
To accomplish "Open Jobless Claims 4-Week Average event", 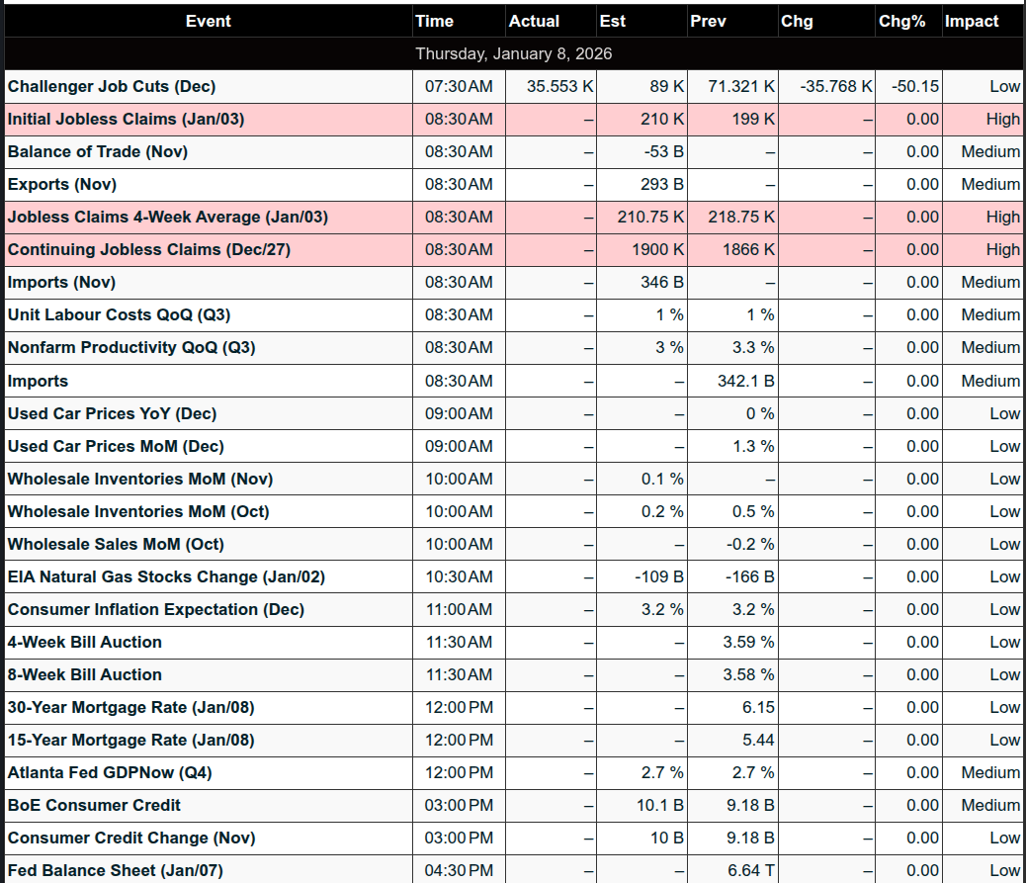I will click(168, 218).
